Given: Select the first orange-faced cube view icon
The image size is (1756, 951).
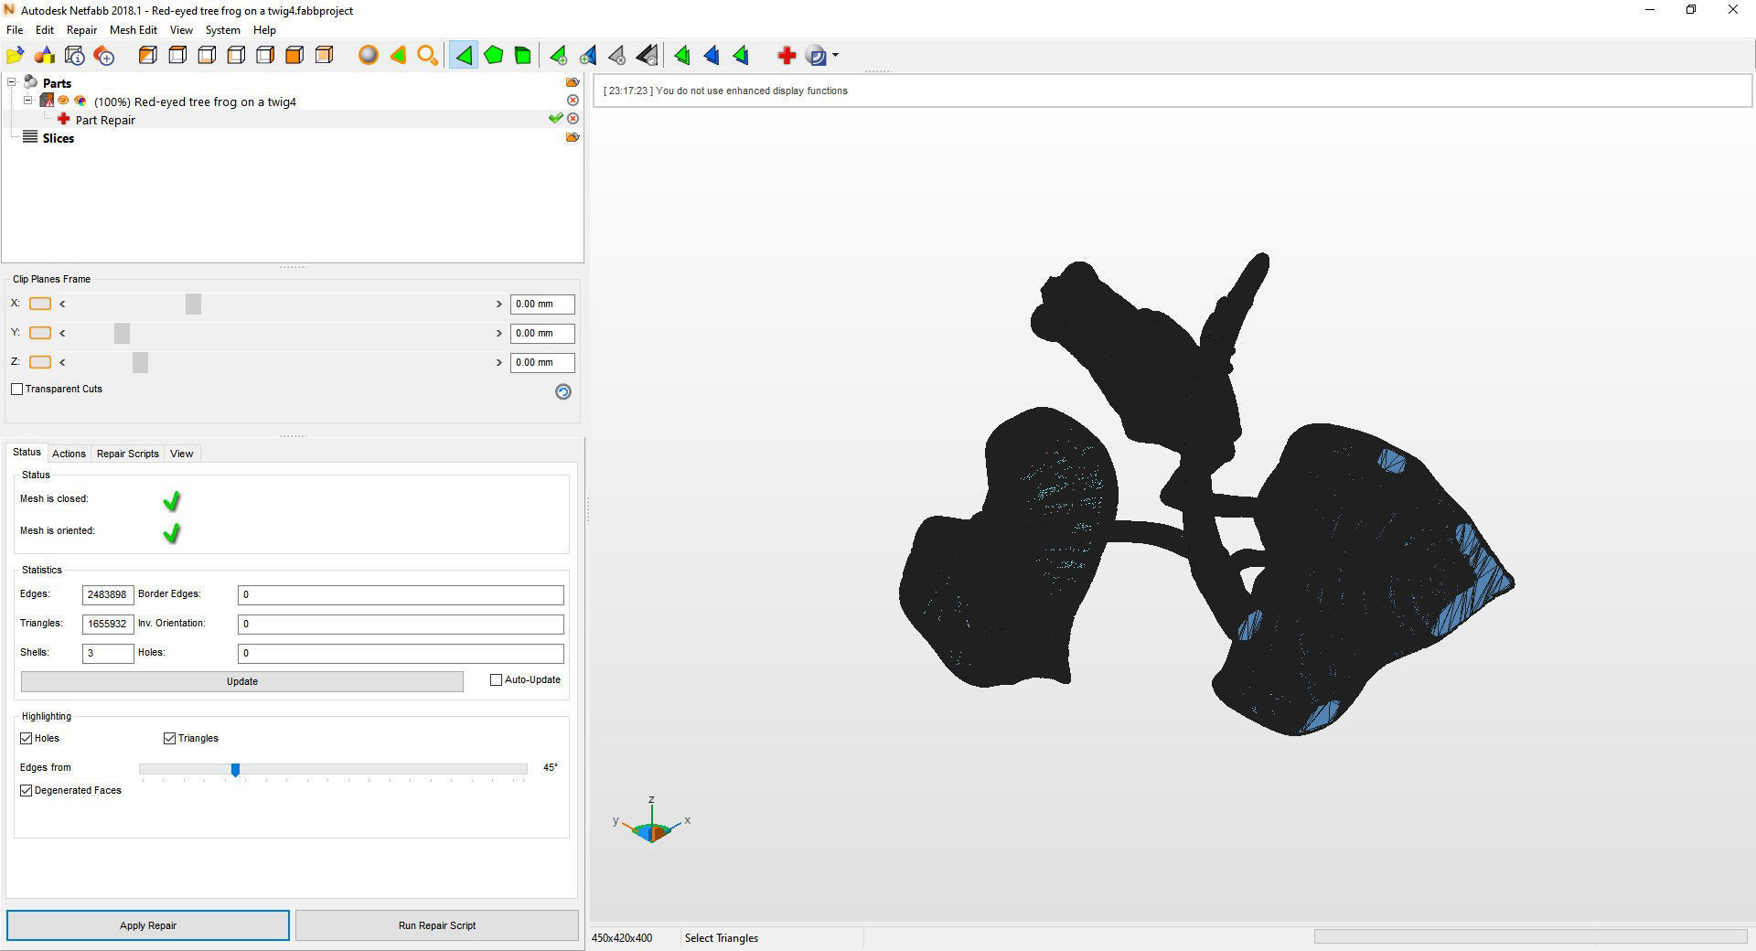Looking at the screenshot, I should pos(147,56).
